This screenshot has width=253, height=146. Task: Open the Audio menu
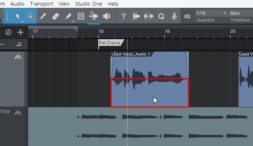coord(17,4)
